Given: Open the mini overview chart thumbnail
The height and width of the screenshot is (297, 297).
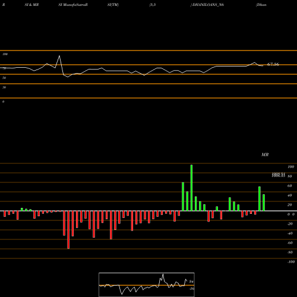Looking at the screenshot, I should [x=147, y=285].
